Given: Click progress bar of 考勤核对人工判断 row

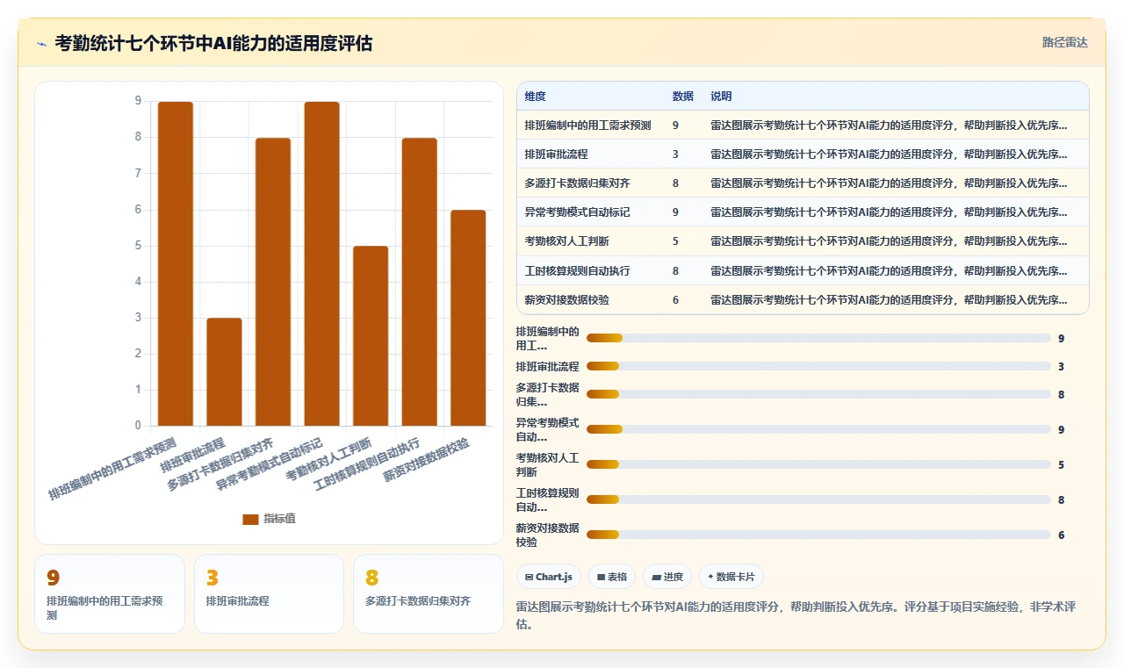Looking at the screenshot, I should click(x=818, y=464).
